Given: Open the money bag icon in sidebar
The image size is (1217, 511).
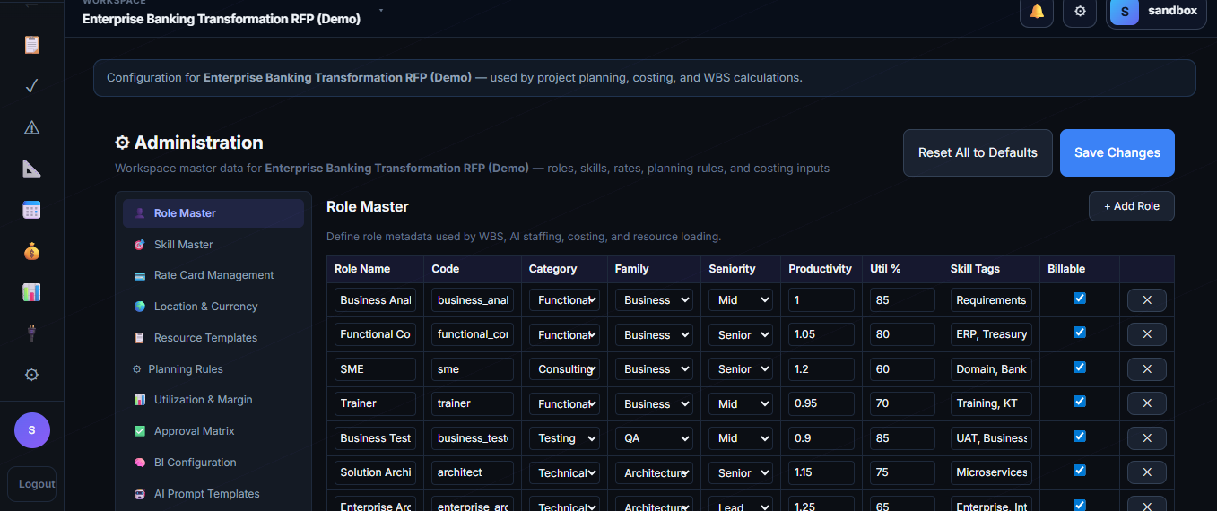Looking at the screenshot, I should 31,252.
